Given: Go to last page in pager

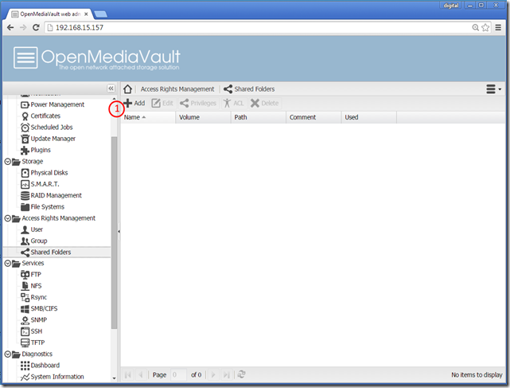Looking at the screenshot, I should click(227, 375).
